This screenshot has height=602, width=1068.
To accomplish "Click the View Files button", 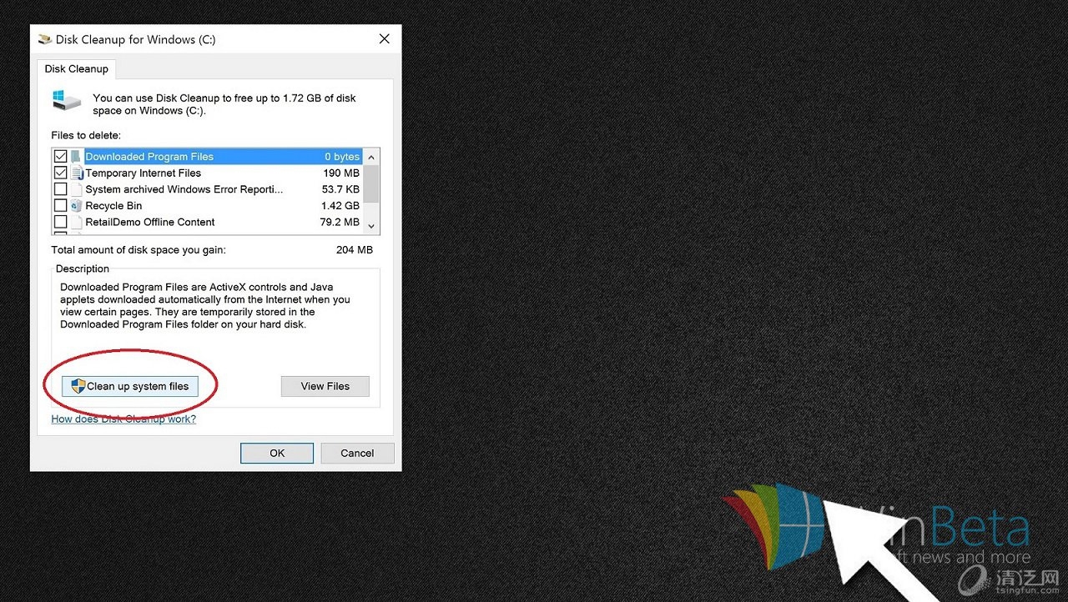I will (325, 386).
